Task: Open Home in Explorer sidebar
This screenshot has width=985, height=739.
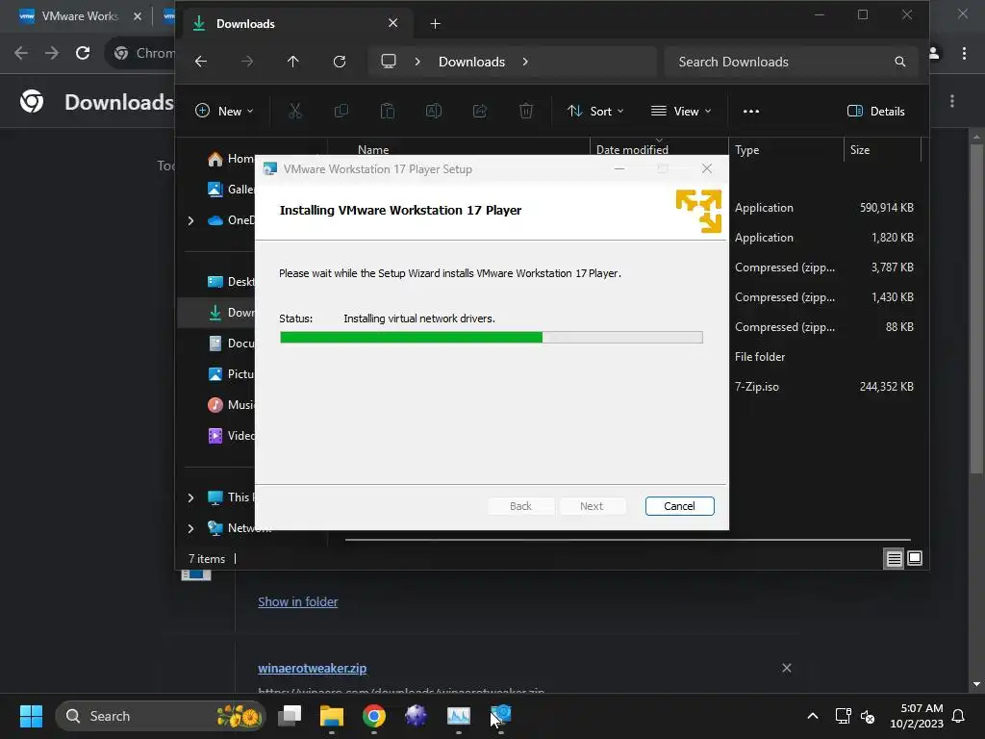Action: click(231, 159)
